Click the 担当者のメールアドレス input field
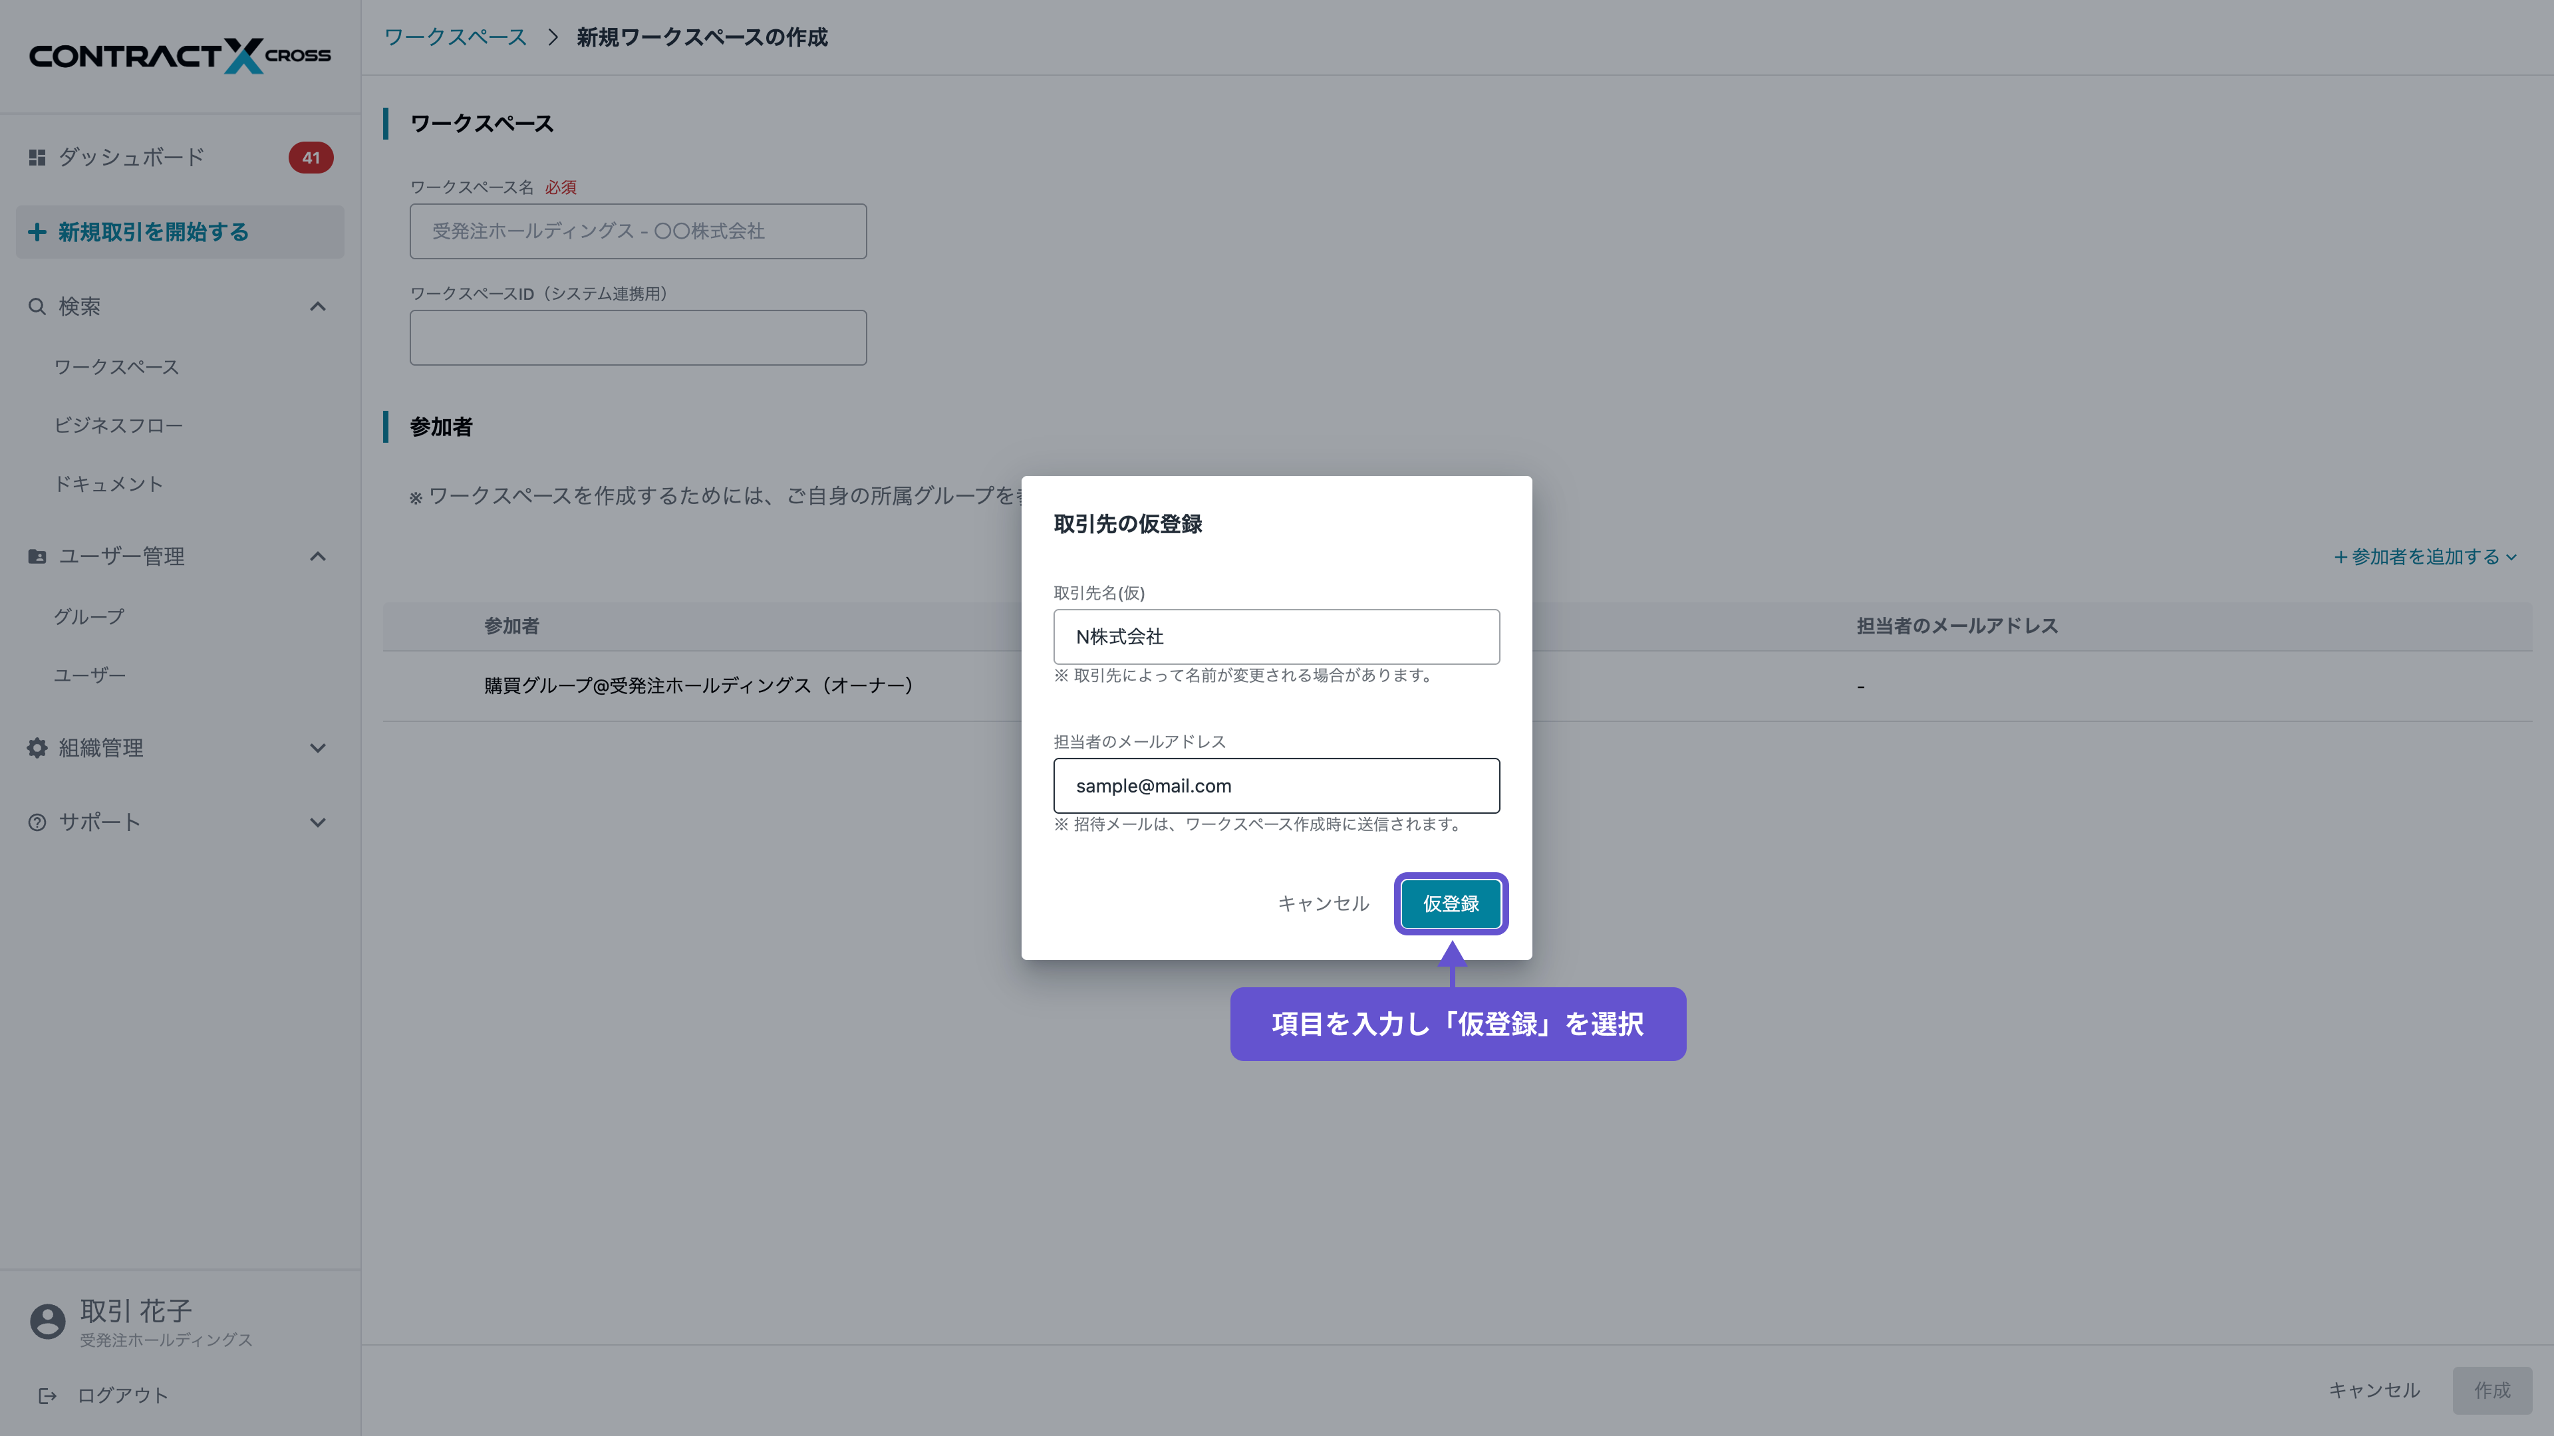The height and width of the screenshot is (1436, 2554). coord(1276,786)
